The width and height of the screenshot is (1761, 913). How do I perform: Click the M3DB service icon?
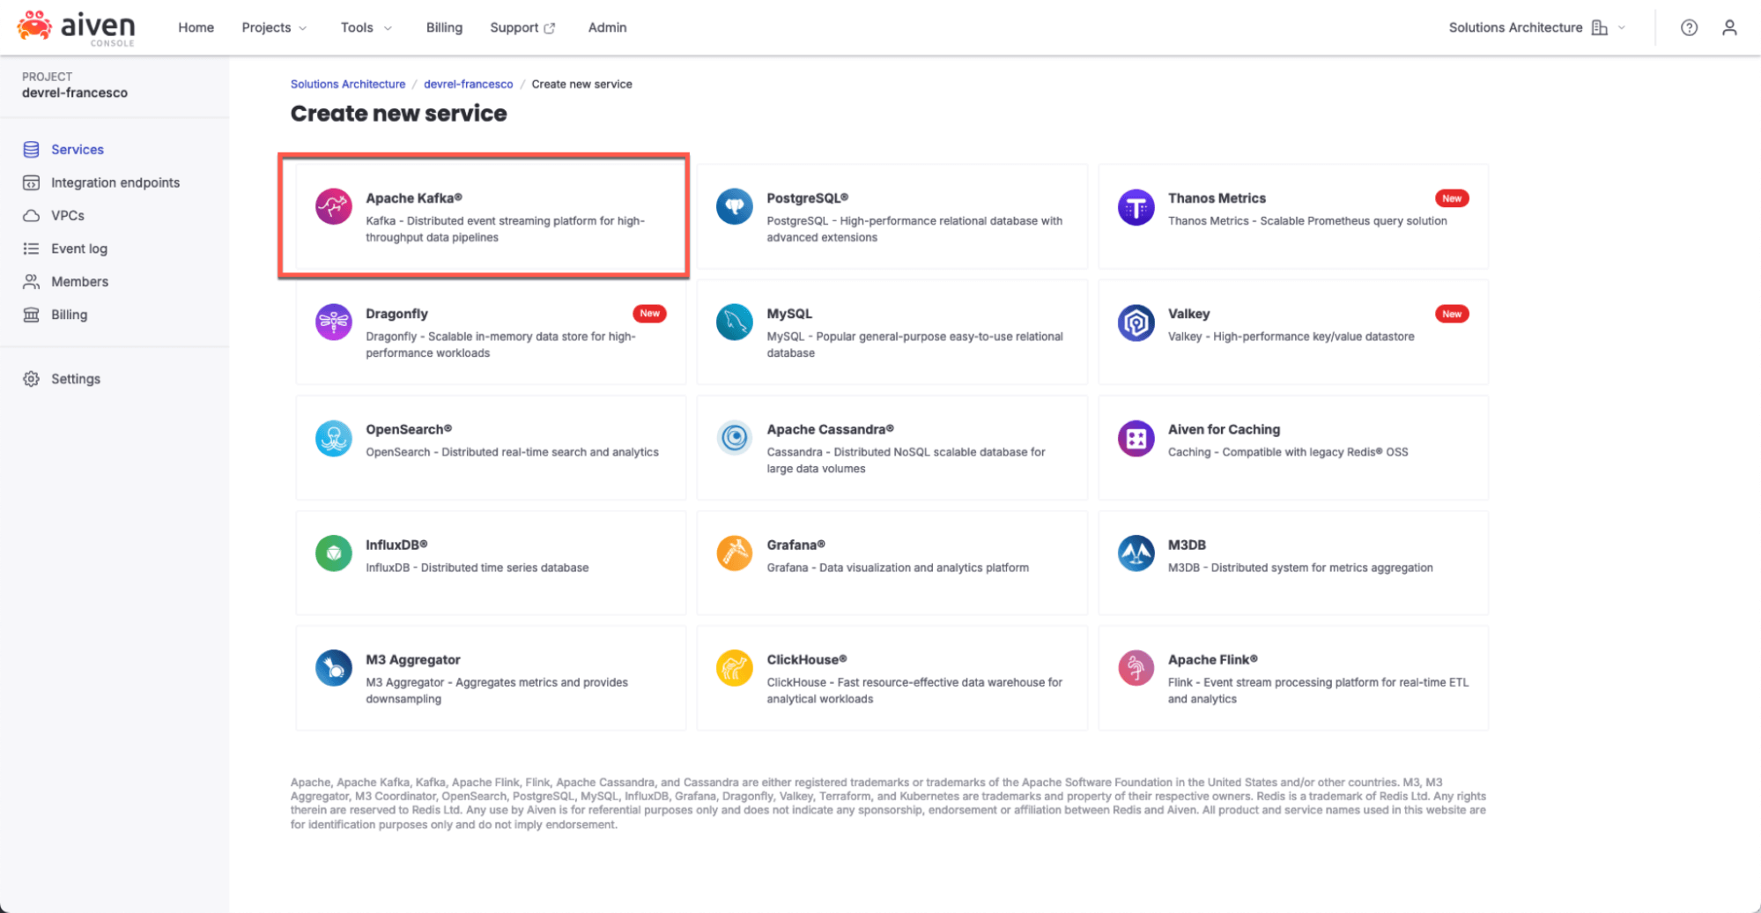tap(1136, 553)
